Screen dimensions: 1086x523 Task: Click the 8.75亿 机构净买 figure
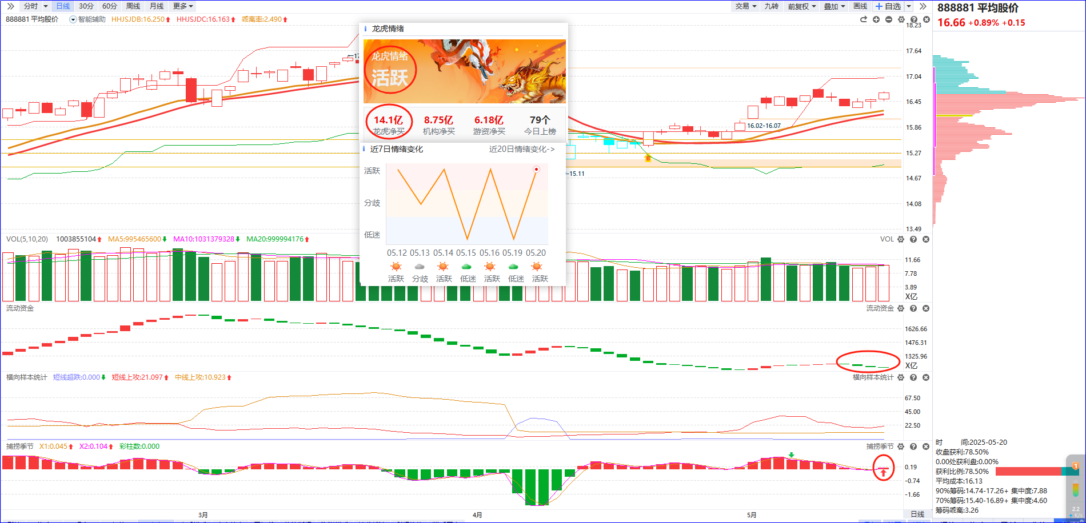point(438,124)
